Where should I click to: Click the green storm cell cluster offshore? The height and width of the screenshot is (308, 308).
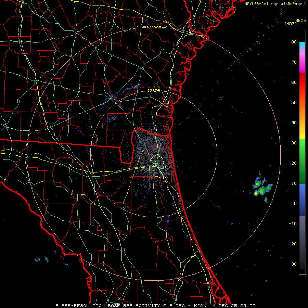click(262, 188)
